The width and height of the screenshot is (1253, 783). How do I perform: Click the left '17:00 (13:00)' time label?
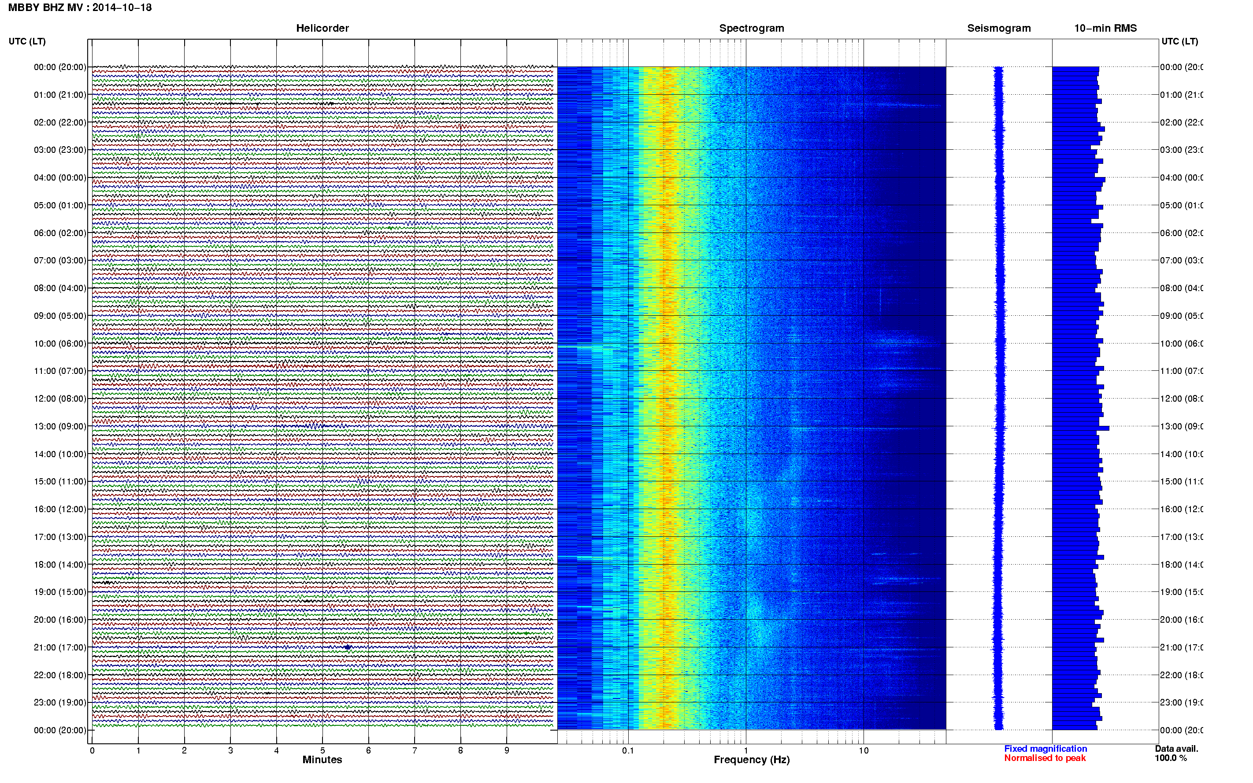click(60, 537)
